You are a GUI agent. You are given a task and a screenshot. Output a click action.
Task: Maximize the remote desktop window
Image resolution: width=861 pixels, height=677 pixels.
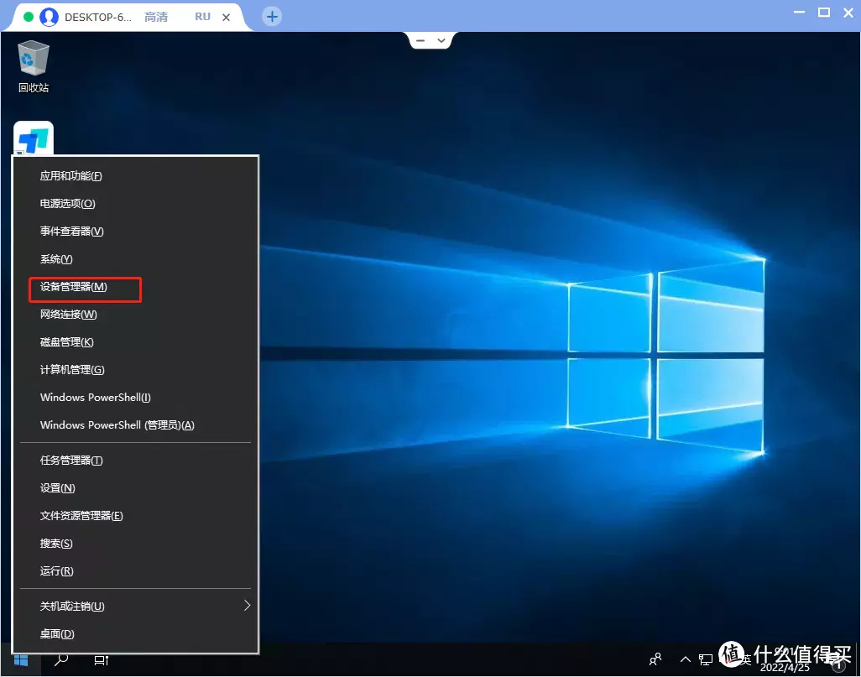pyautogui.click(x=824, y=12)
